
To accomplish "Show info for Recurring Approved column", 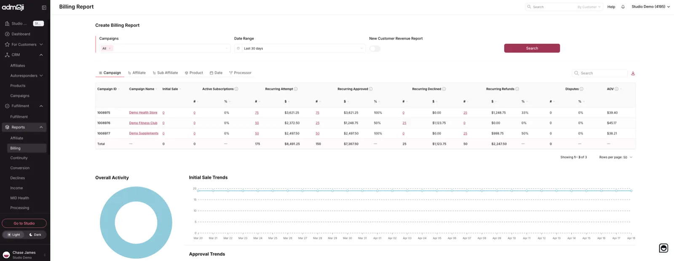I will tap(371, 89).
